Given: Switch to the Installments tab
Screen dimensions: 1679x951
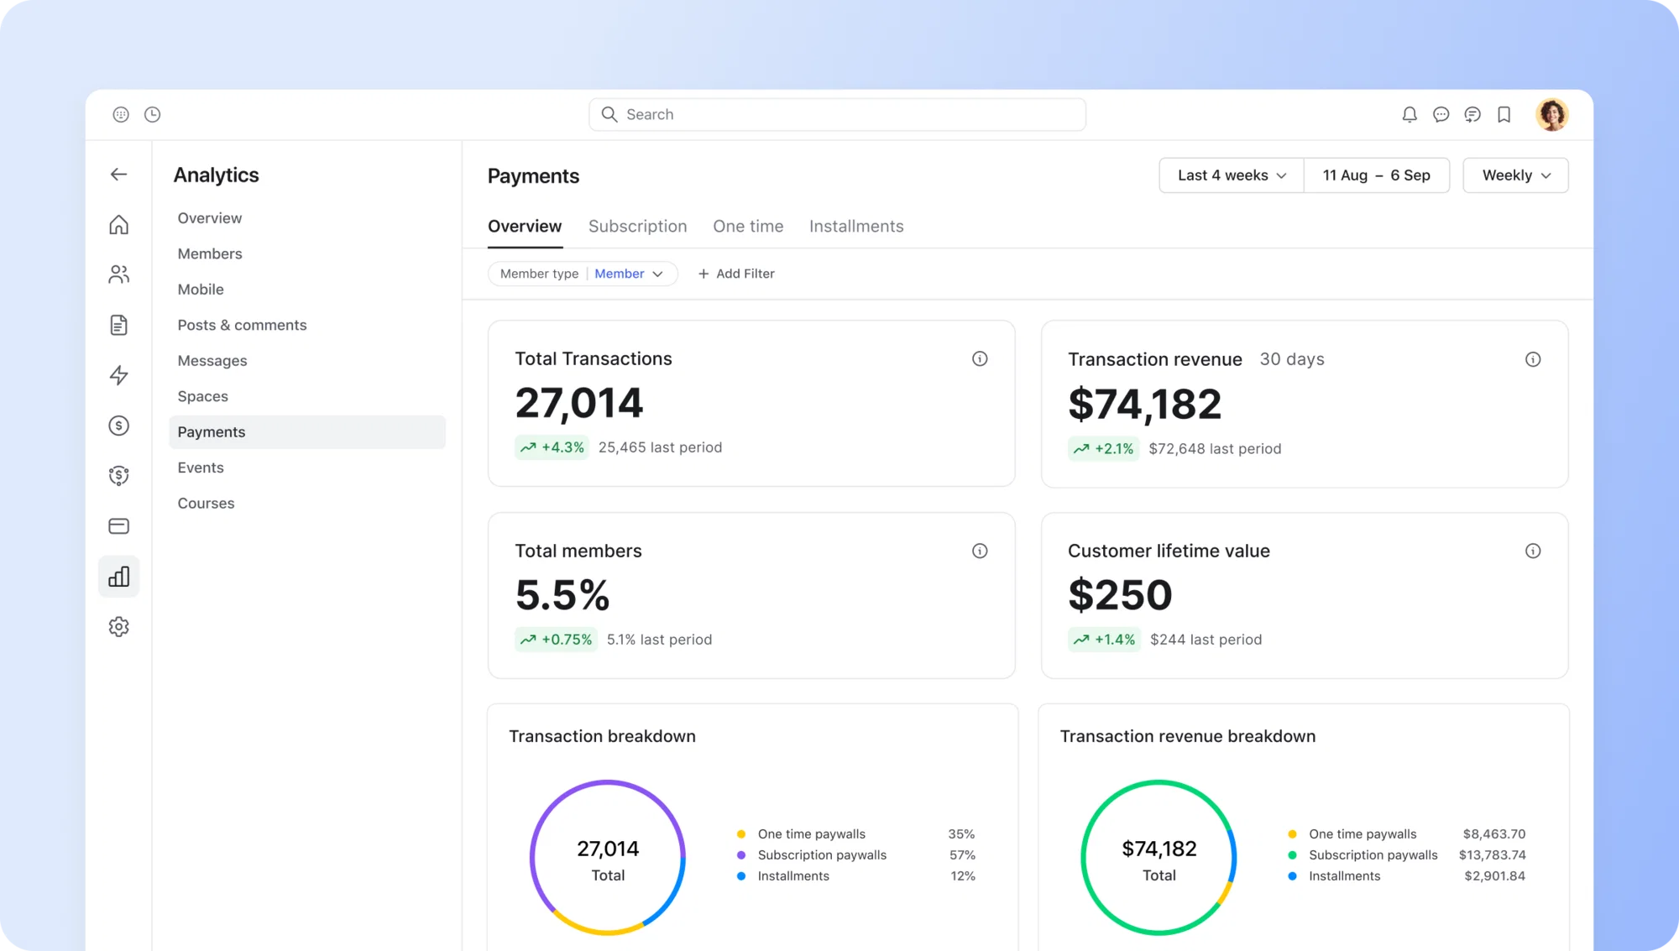Looking at the screenshot, I should click(856, 226).
